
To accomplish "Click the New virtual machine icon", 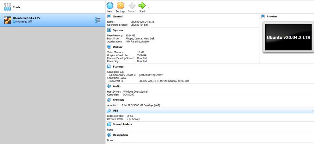I will pos(110,6).
